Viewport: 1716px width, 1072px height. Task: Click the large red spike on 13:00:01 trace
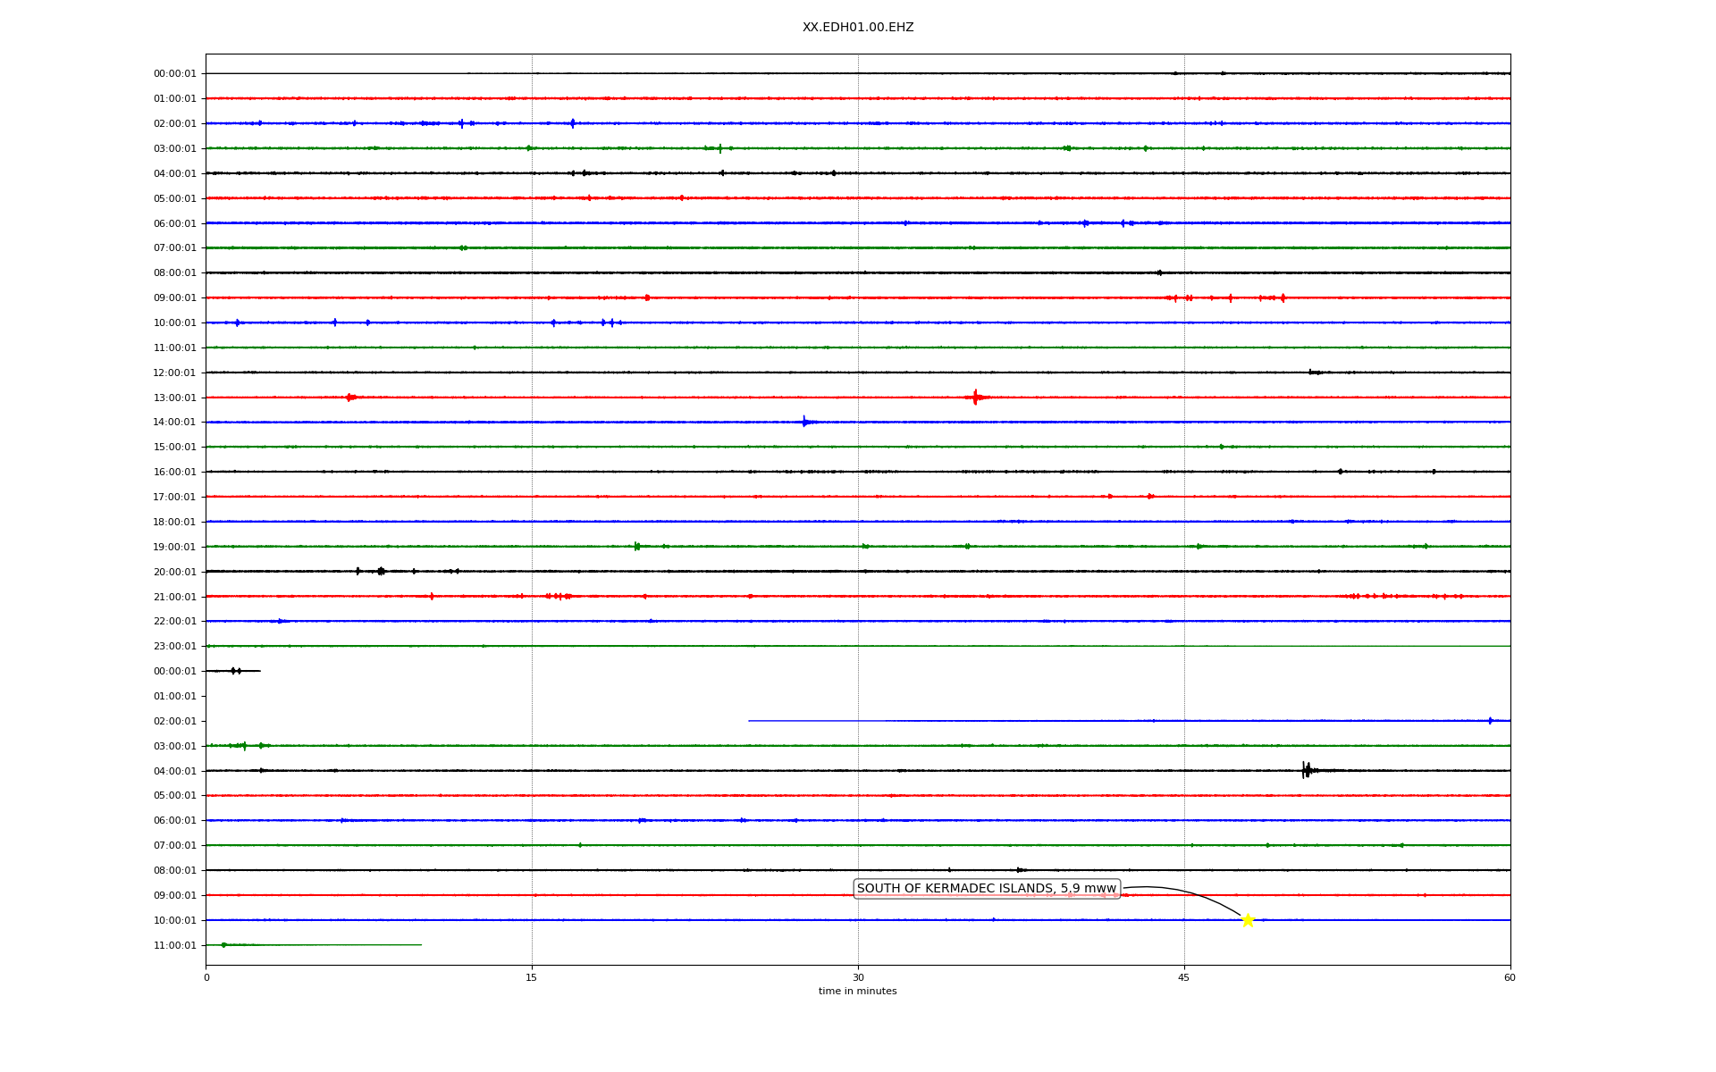(x=975, y=398)
